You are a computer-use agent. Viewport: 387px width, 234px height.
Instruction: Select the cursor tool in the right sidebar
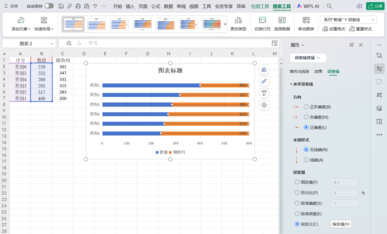click(379, 55)
